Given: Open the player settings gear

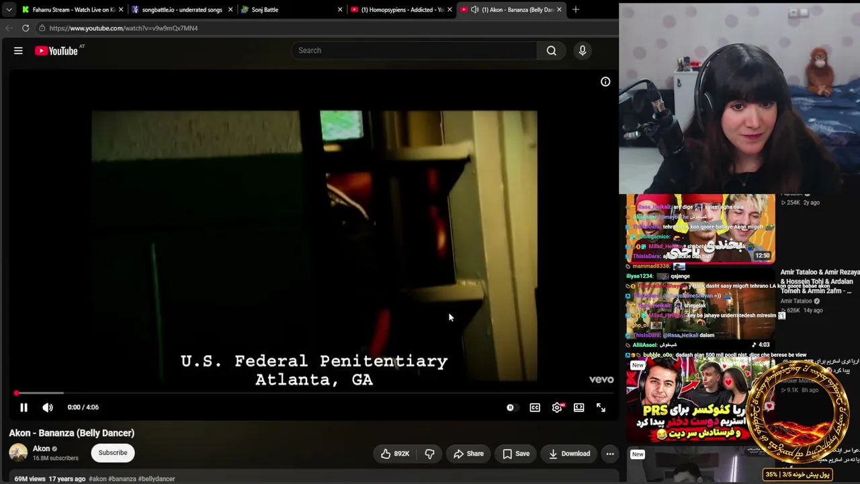Looking at the screenshot, I should pyautogui.click(x=557, y=407).
